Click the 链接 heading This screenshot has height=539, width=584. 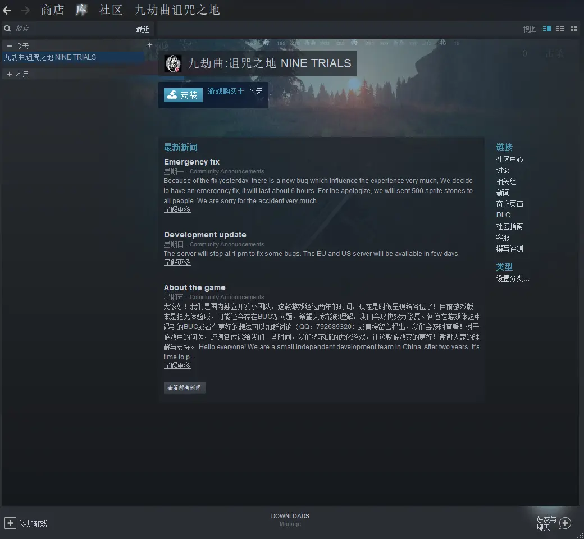[504, 148]
